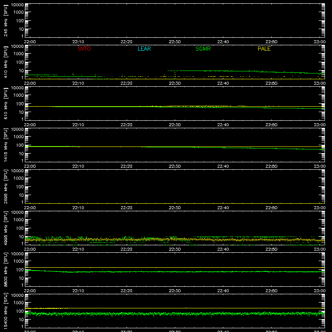Click 22:30 tick label below 4995 MHz plot
The image size is (332, 332).
(175, 249)
